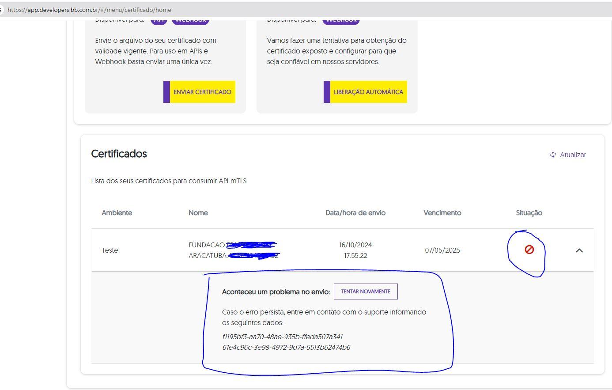Click the browser address bar URL
This screenshot has height=390, width=612.
click(x=89, y=10)
